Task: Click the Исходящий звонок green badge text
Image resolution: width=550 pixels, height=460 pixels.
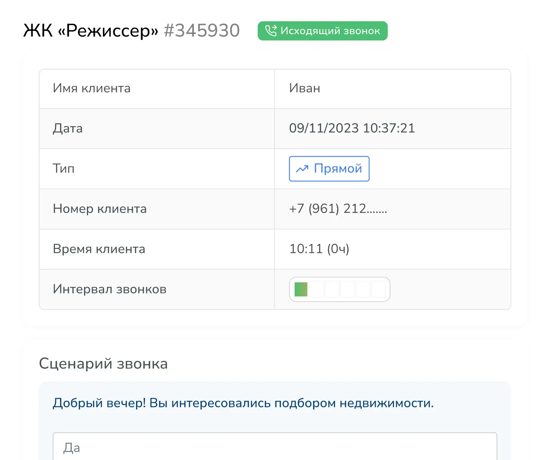Action: pos(330,31)
